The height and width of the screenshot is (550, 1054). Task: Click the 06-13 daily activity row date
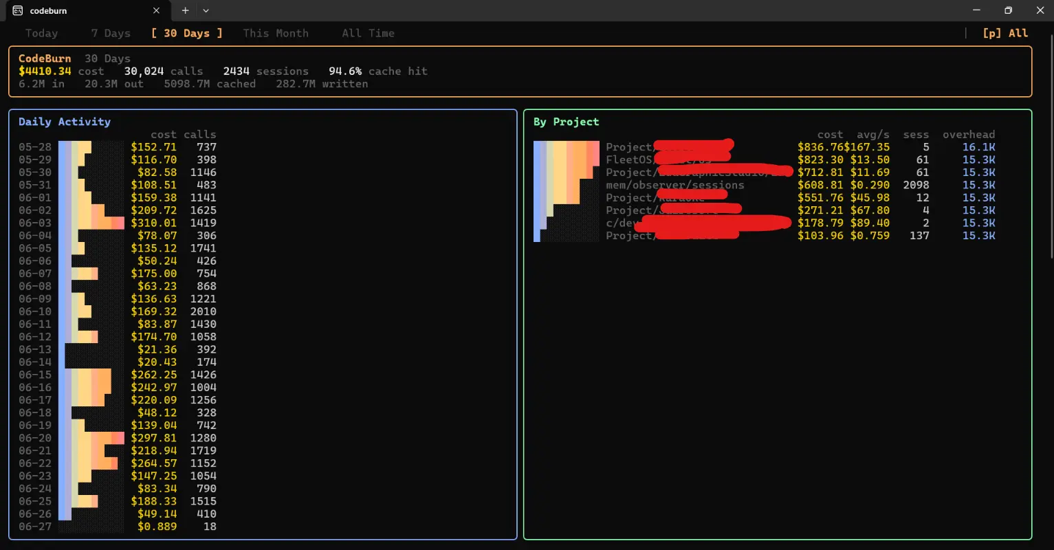35,349
